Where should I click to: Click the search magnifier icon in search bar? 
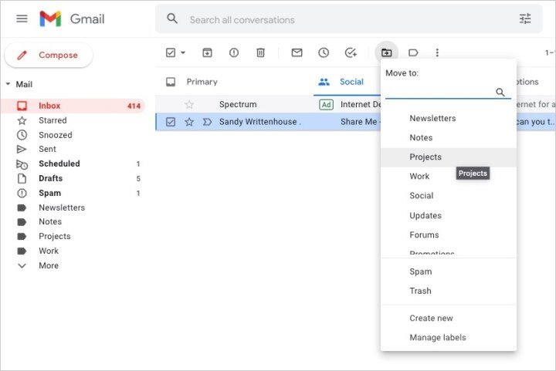point(172,19)
